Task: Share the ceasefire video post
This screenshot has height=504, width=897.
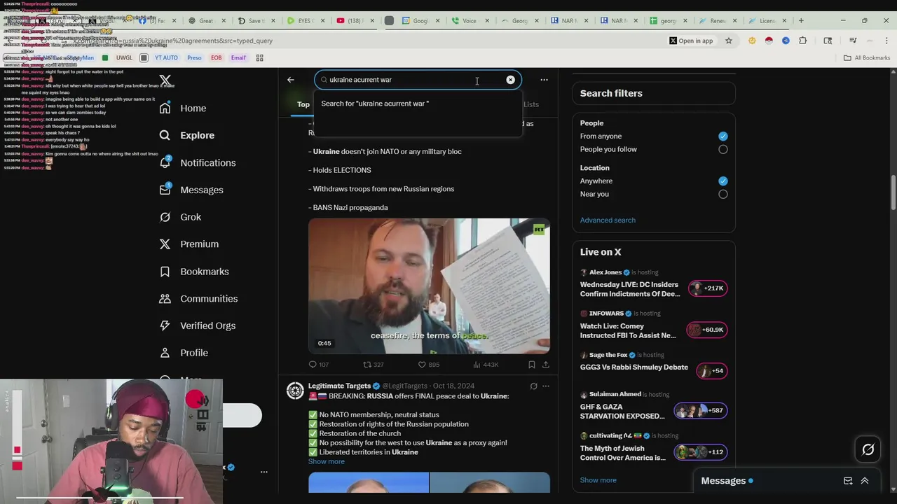Action: pos(545,365)
